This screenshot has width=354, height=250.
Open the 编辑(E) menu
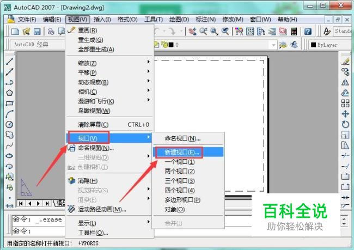click(x=52, y=20)
